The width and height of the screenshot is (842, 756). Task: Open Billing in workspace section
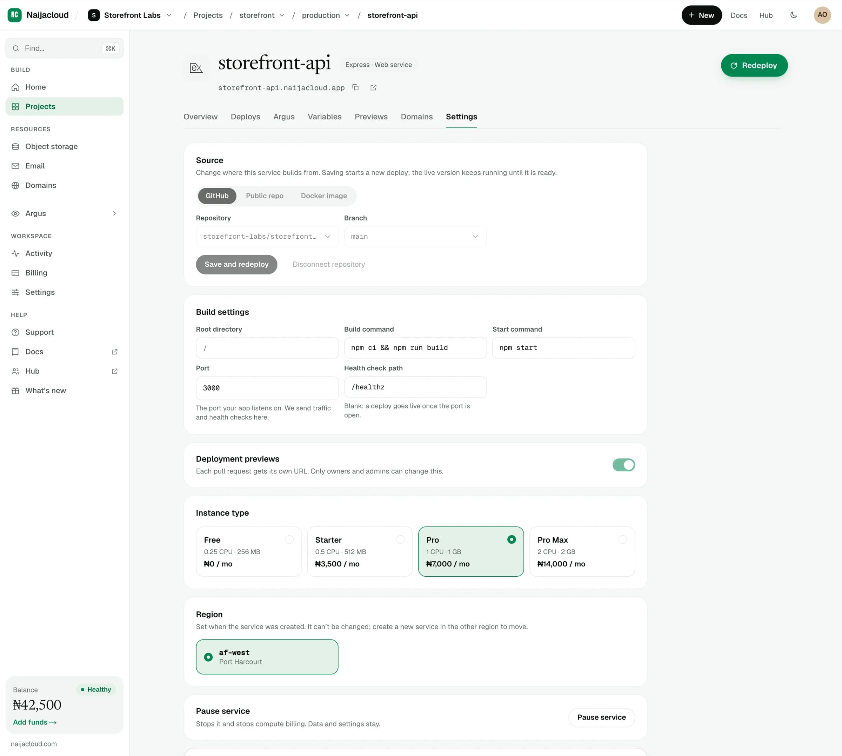(64, 273)
